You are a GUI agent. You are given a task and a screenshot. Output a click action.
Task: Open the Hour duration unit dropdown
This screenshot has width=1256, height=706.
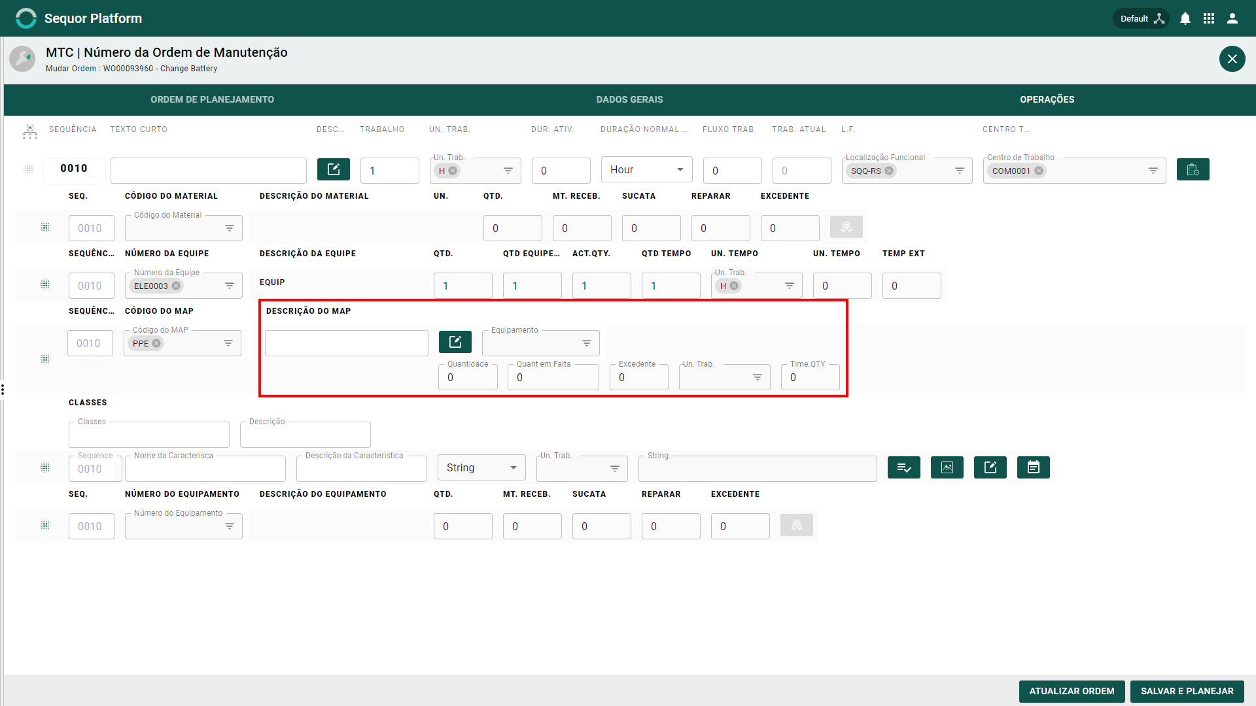point(646,170)
